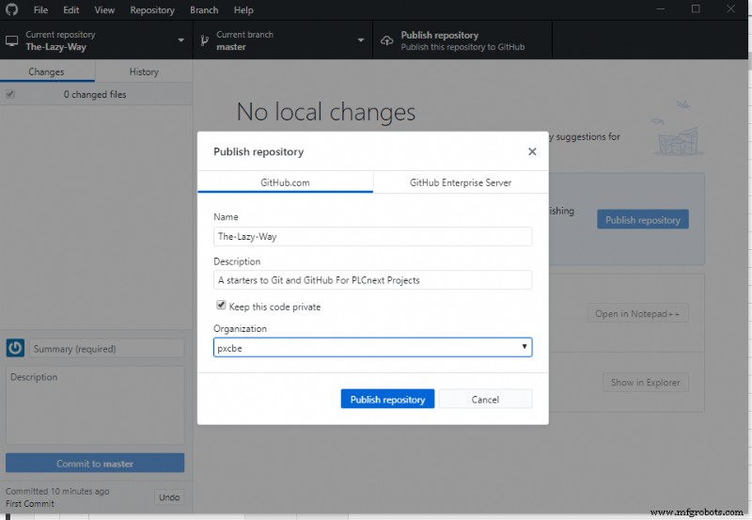Click the commit avatar icon beside Summary
Screen dimensions: 752x520
pyautogui.click(x=15, y=349)
